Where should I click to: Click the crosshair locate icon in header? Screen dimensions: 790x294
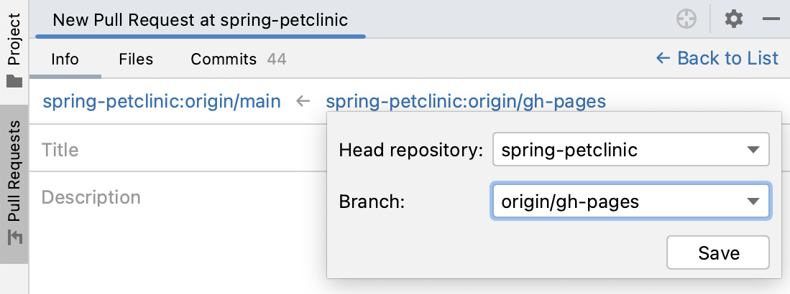[686, 19]
